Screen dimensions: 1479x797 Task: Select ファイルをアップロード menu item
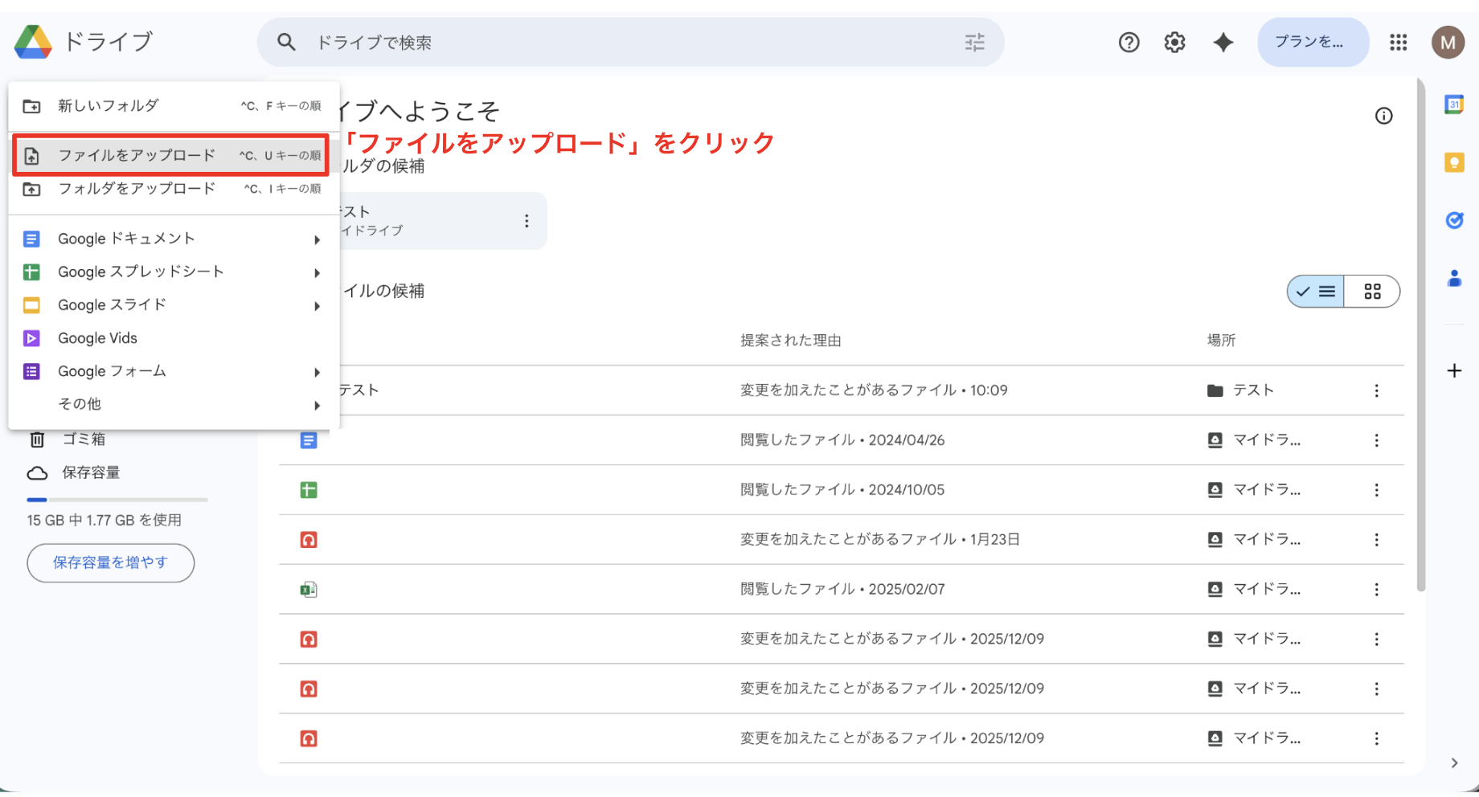tap(171, 155)
